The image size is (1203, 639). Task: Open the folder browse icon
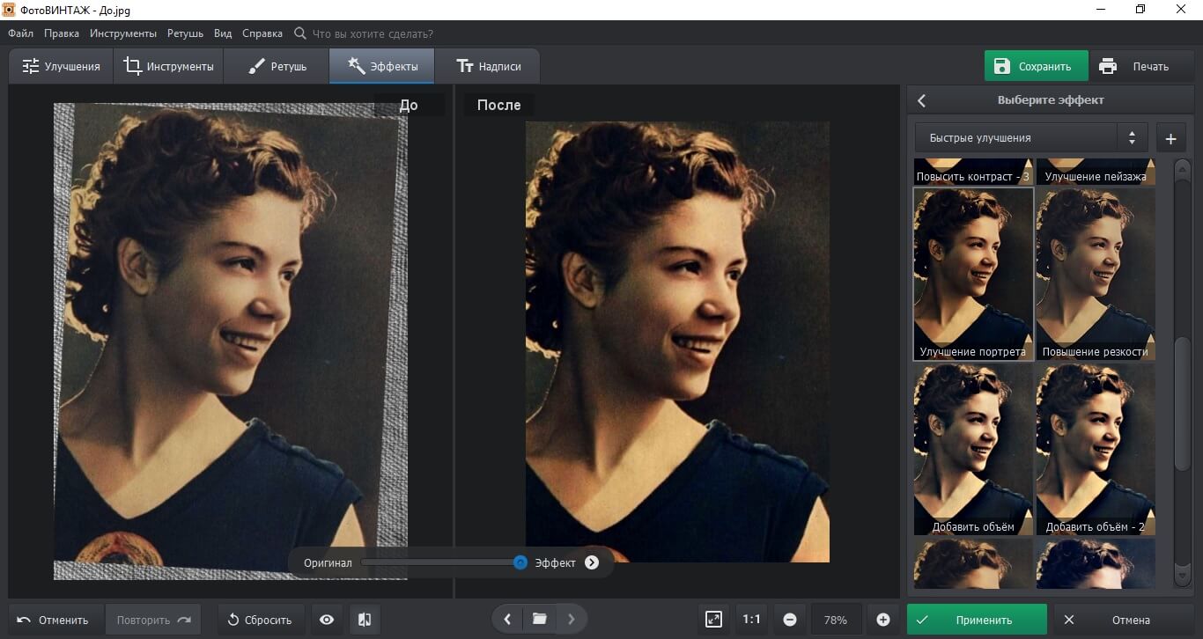pyautogui.click(x=540, y=620)
